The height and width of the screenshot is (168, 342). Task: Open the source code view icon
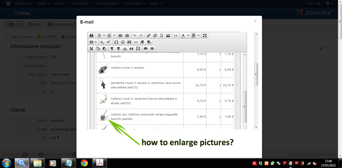pos(176,36)
